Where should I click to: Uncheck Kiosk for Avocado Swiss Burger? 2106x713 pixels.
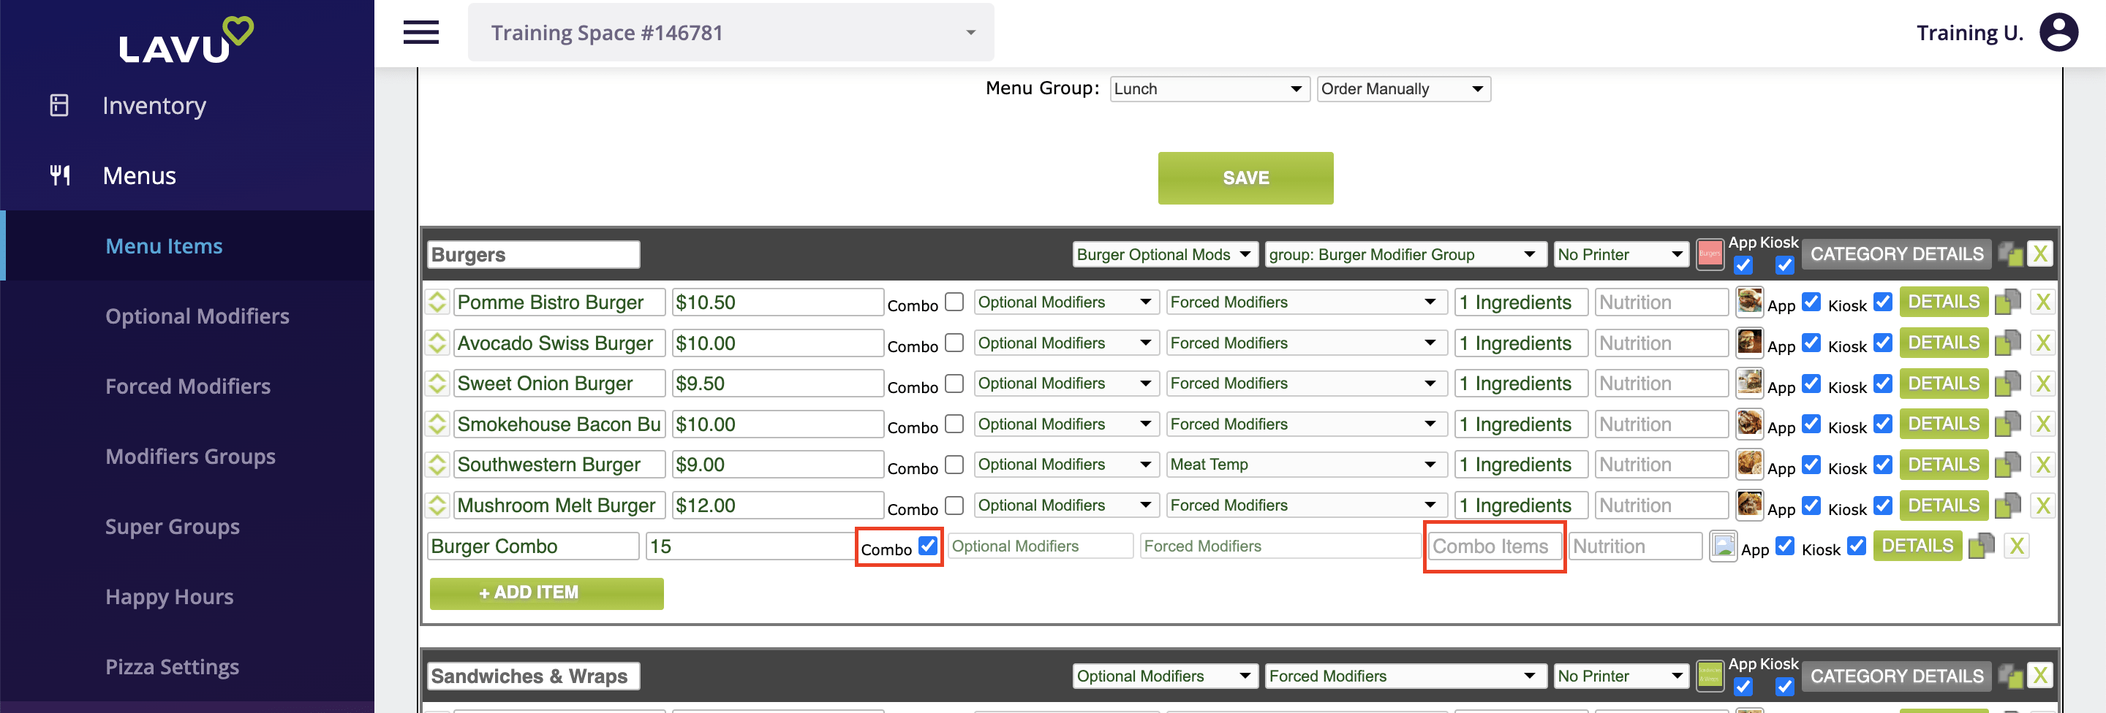[1883, 342]
